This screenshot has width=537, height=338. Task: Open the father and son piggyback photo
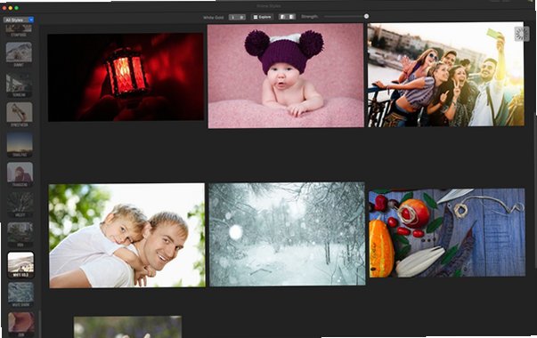pyautogui.click(x=127, y=236)
